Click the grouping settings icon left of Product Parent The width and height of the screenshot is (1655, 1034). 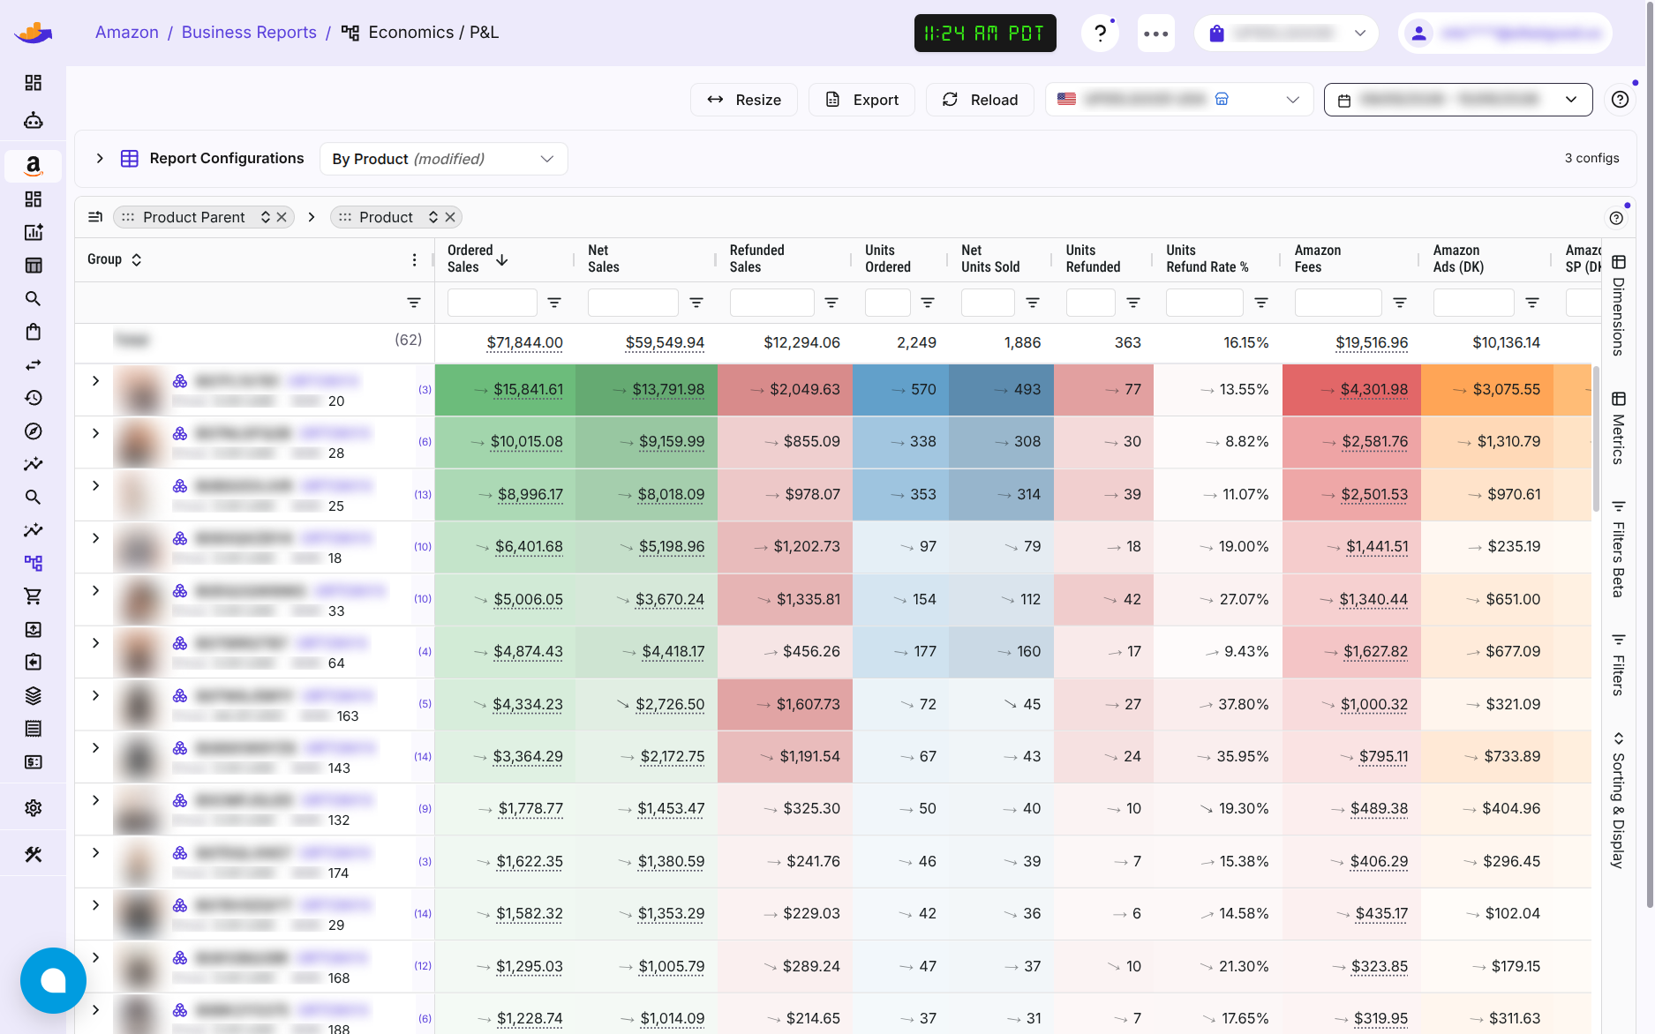click(x=95, y=217)
